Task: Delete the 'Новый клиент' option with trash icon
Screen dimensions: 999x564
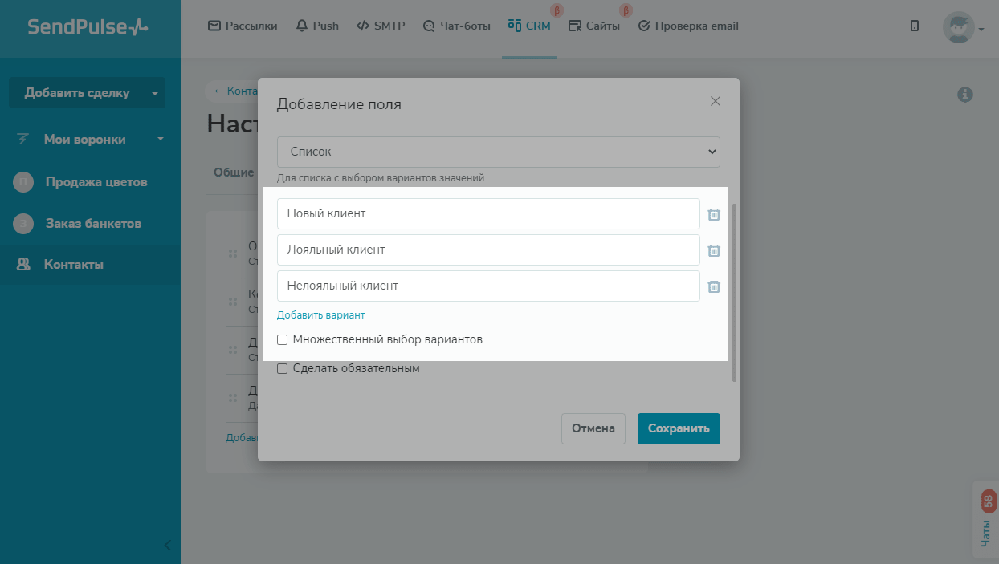Action: 713,214
